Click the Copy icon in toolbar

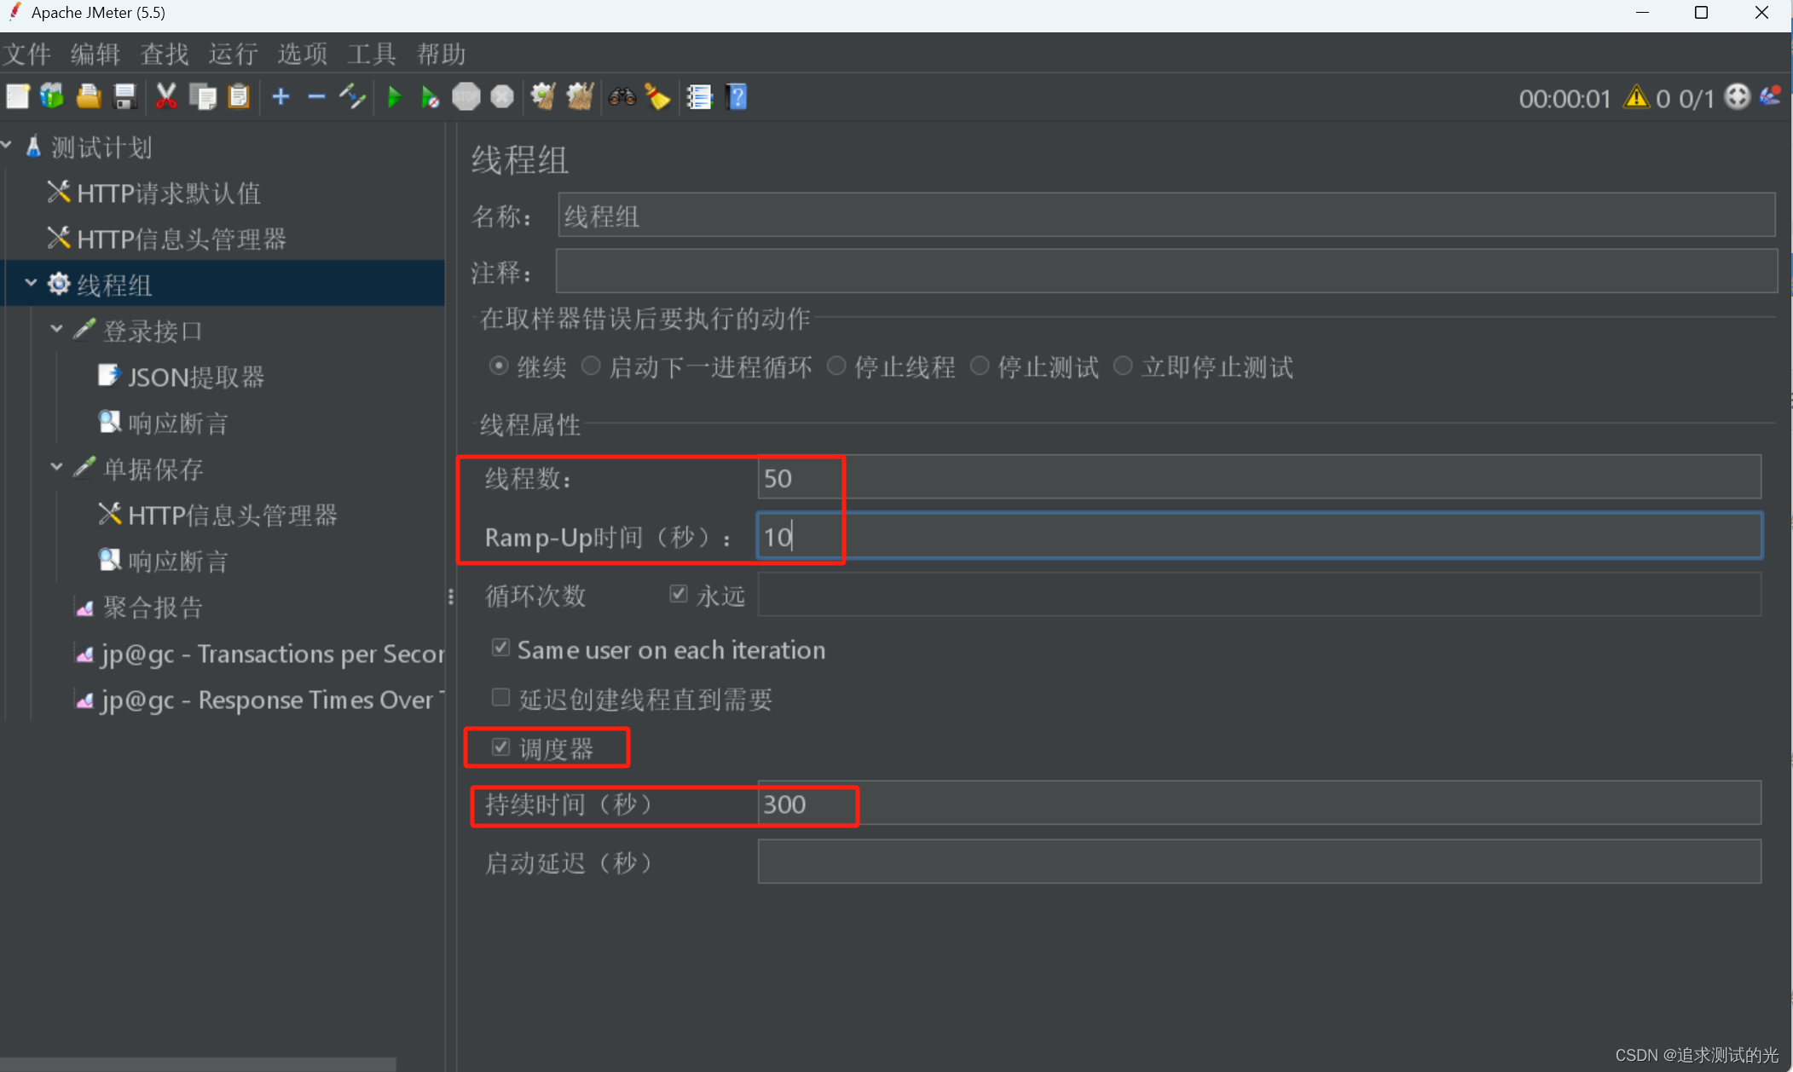(x=203, y=97)
